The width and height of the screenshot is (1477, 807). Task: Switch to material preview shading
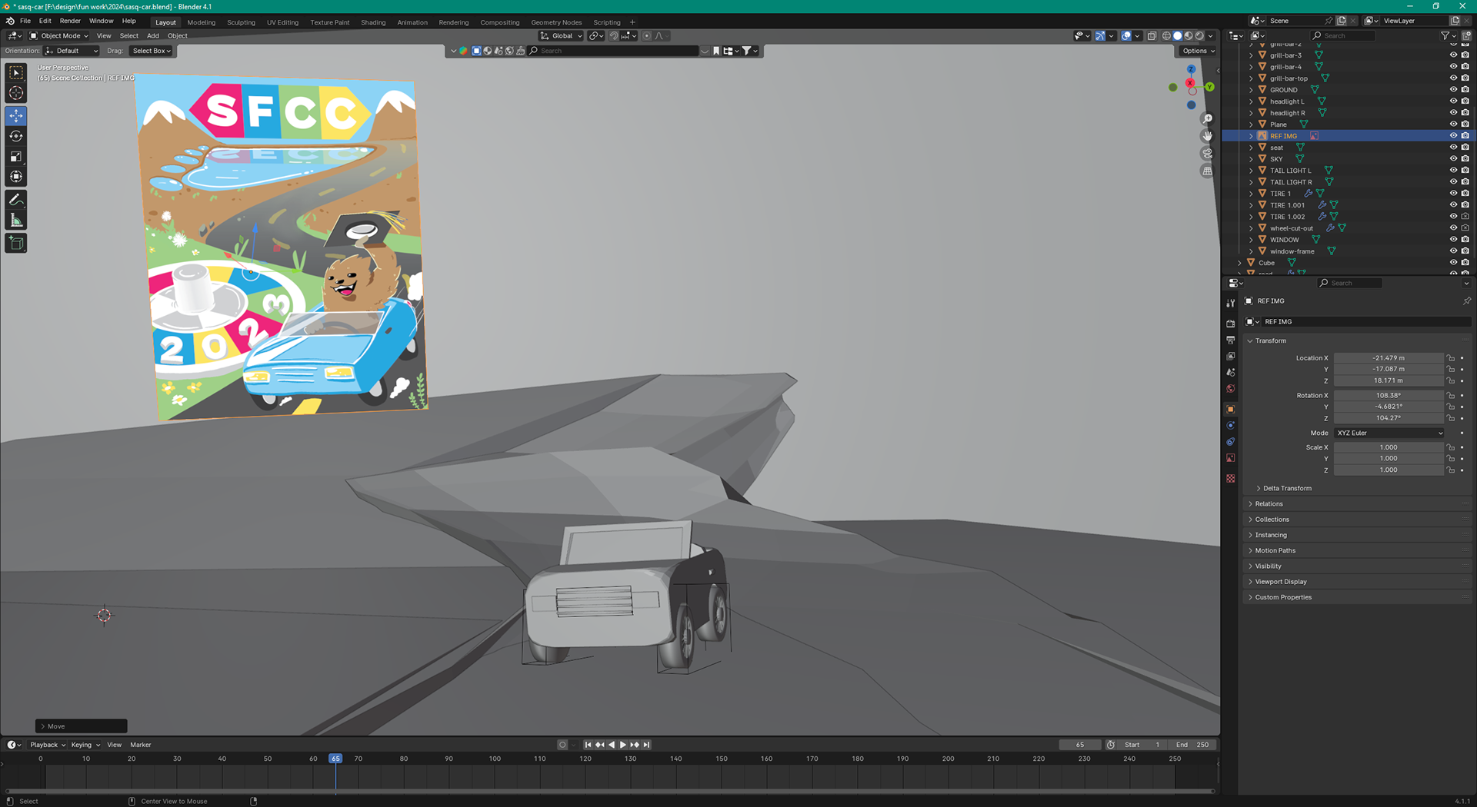1189,36
